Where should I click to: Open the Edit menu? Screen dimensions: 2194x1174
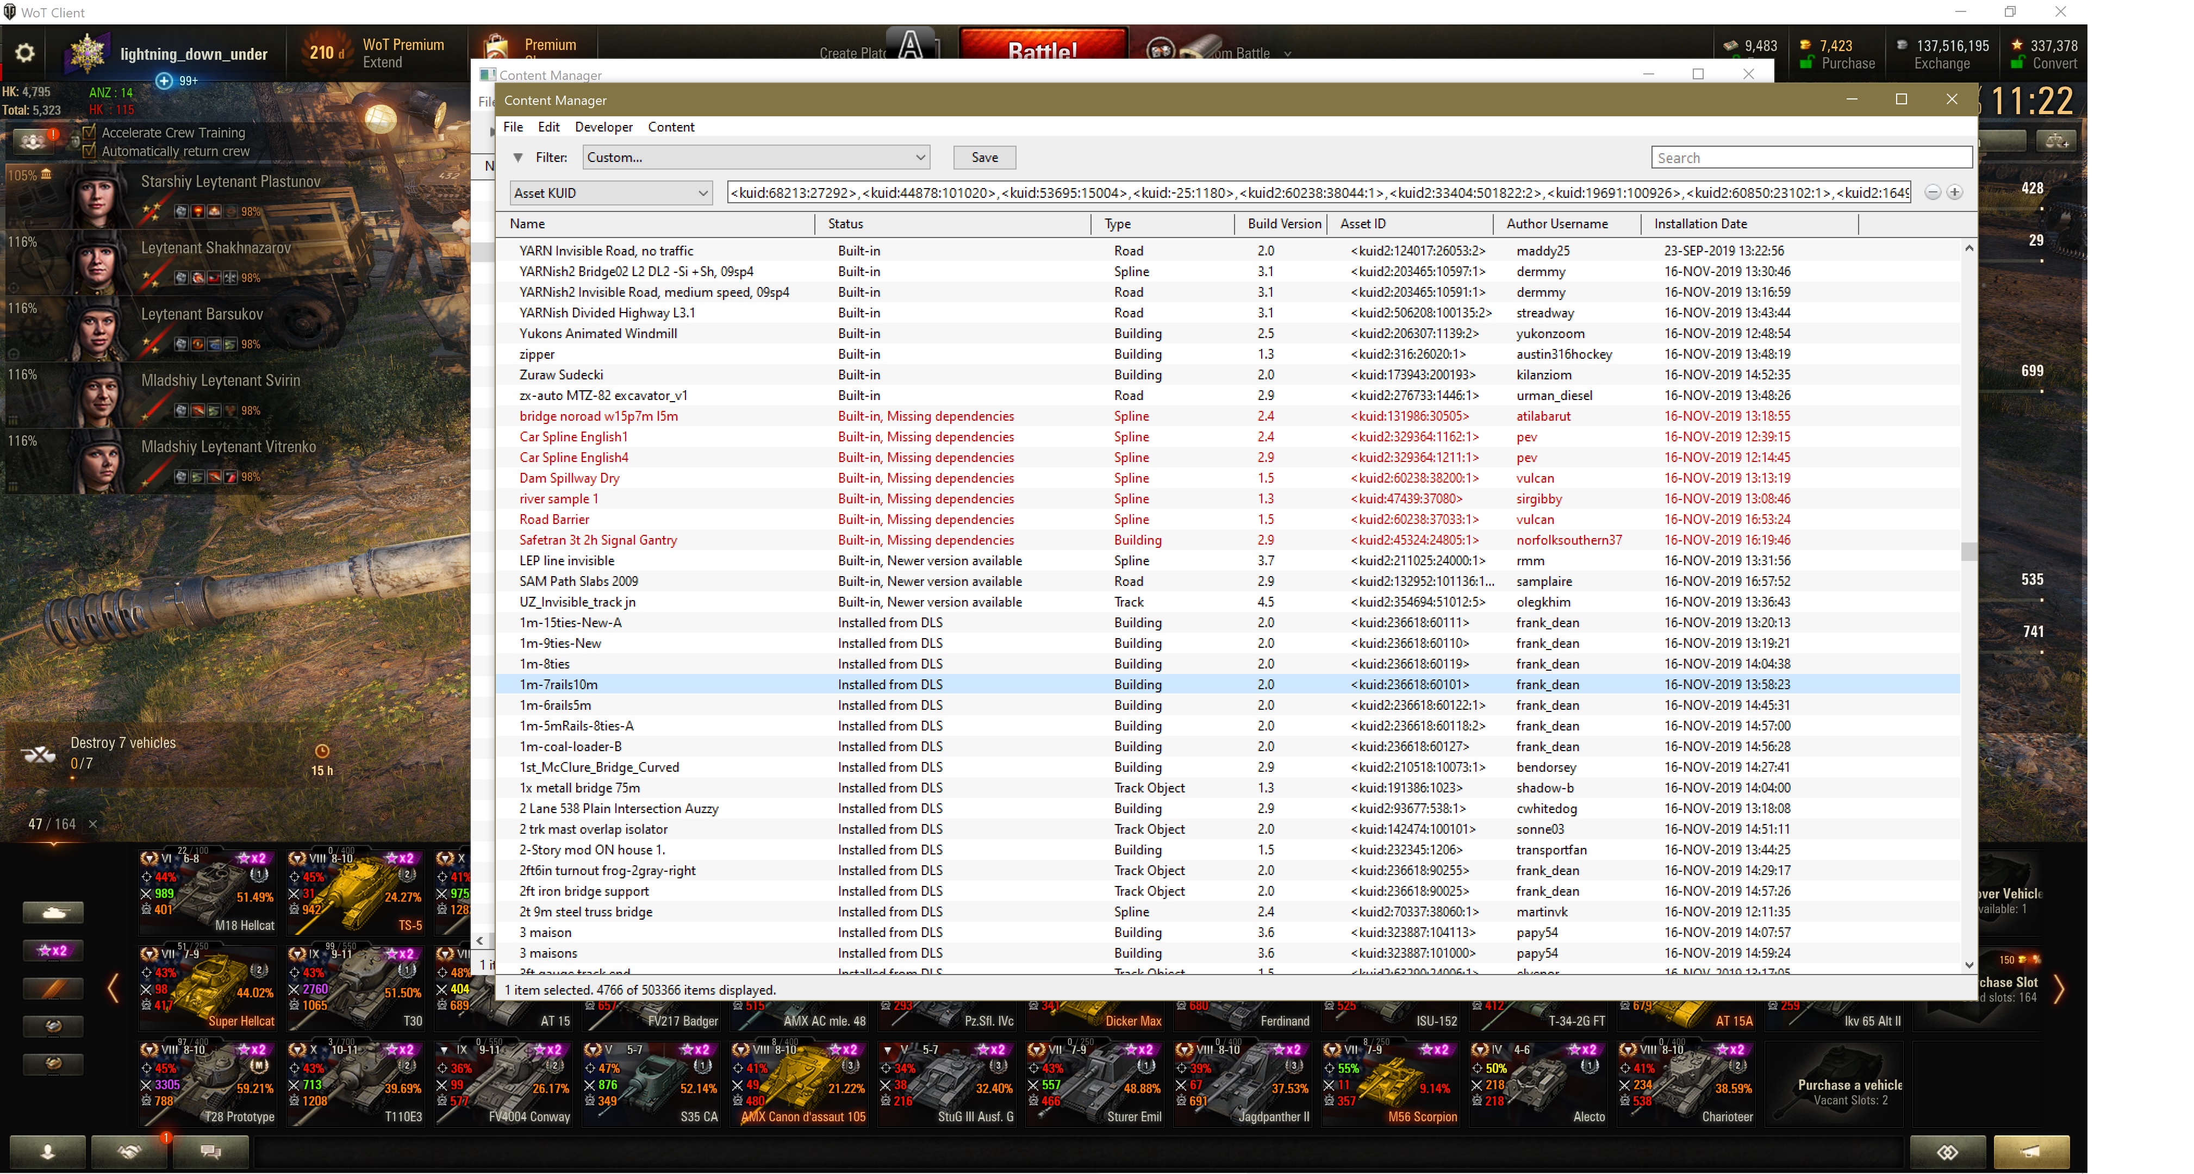(x=548, y=127)
